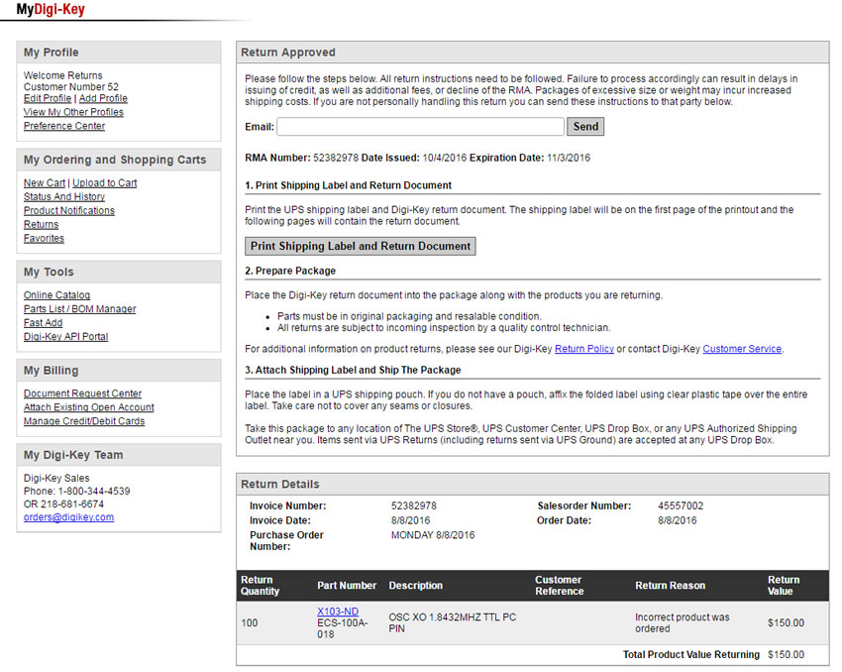Open the New Cart link
Screen dimensions: 842x672
coord(45,183)
